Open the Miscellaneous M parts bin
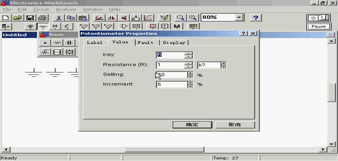Viewport: 338px width, 161px height. pyautogui.click(x=177, y=27)
